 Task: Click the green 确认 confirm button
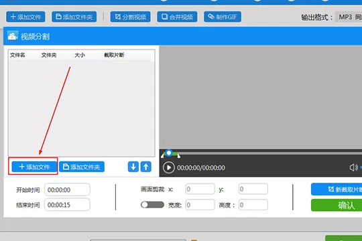point(337,205)
